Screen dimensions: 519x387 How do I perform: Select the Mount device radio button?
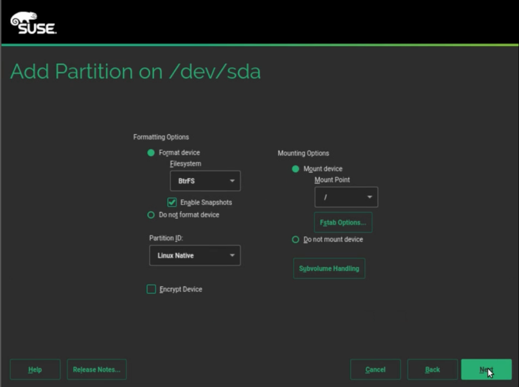296,169
